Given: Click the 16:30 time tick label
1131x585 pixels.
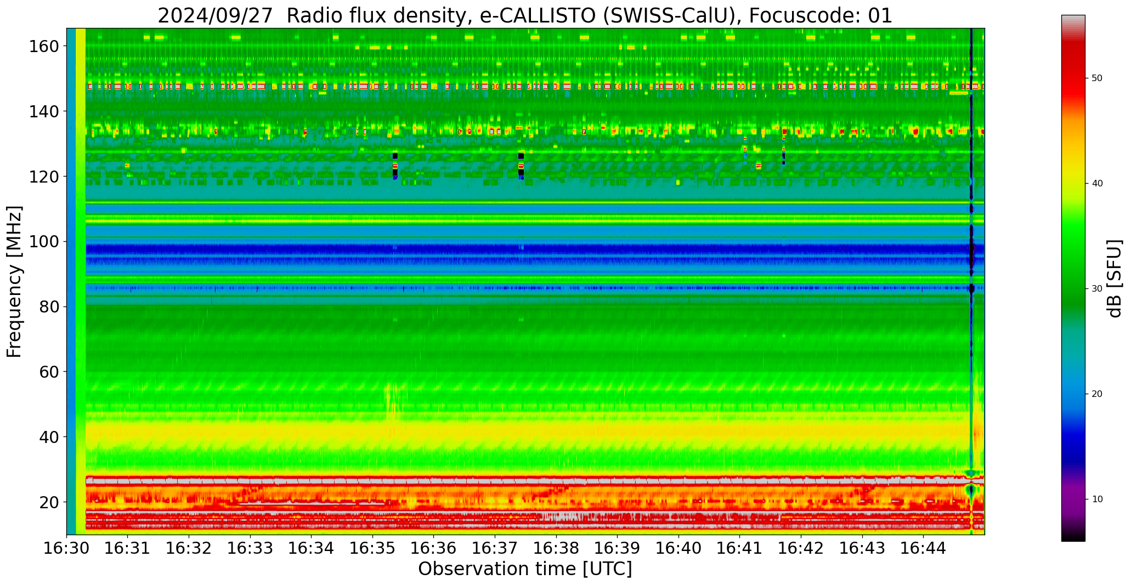Looking at the screenshot, I should (x=67, y=548).
